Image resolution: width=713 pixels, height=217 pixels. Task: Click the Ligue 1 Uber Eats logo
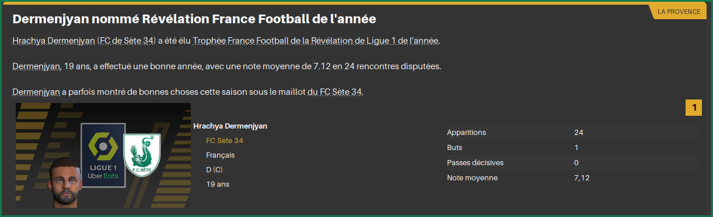click(x=103, y=155)
